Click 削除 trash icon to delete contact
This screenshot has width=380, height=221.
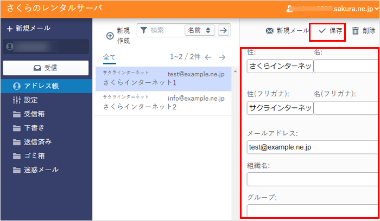356,31
